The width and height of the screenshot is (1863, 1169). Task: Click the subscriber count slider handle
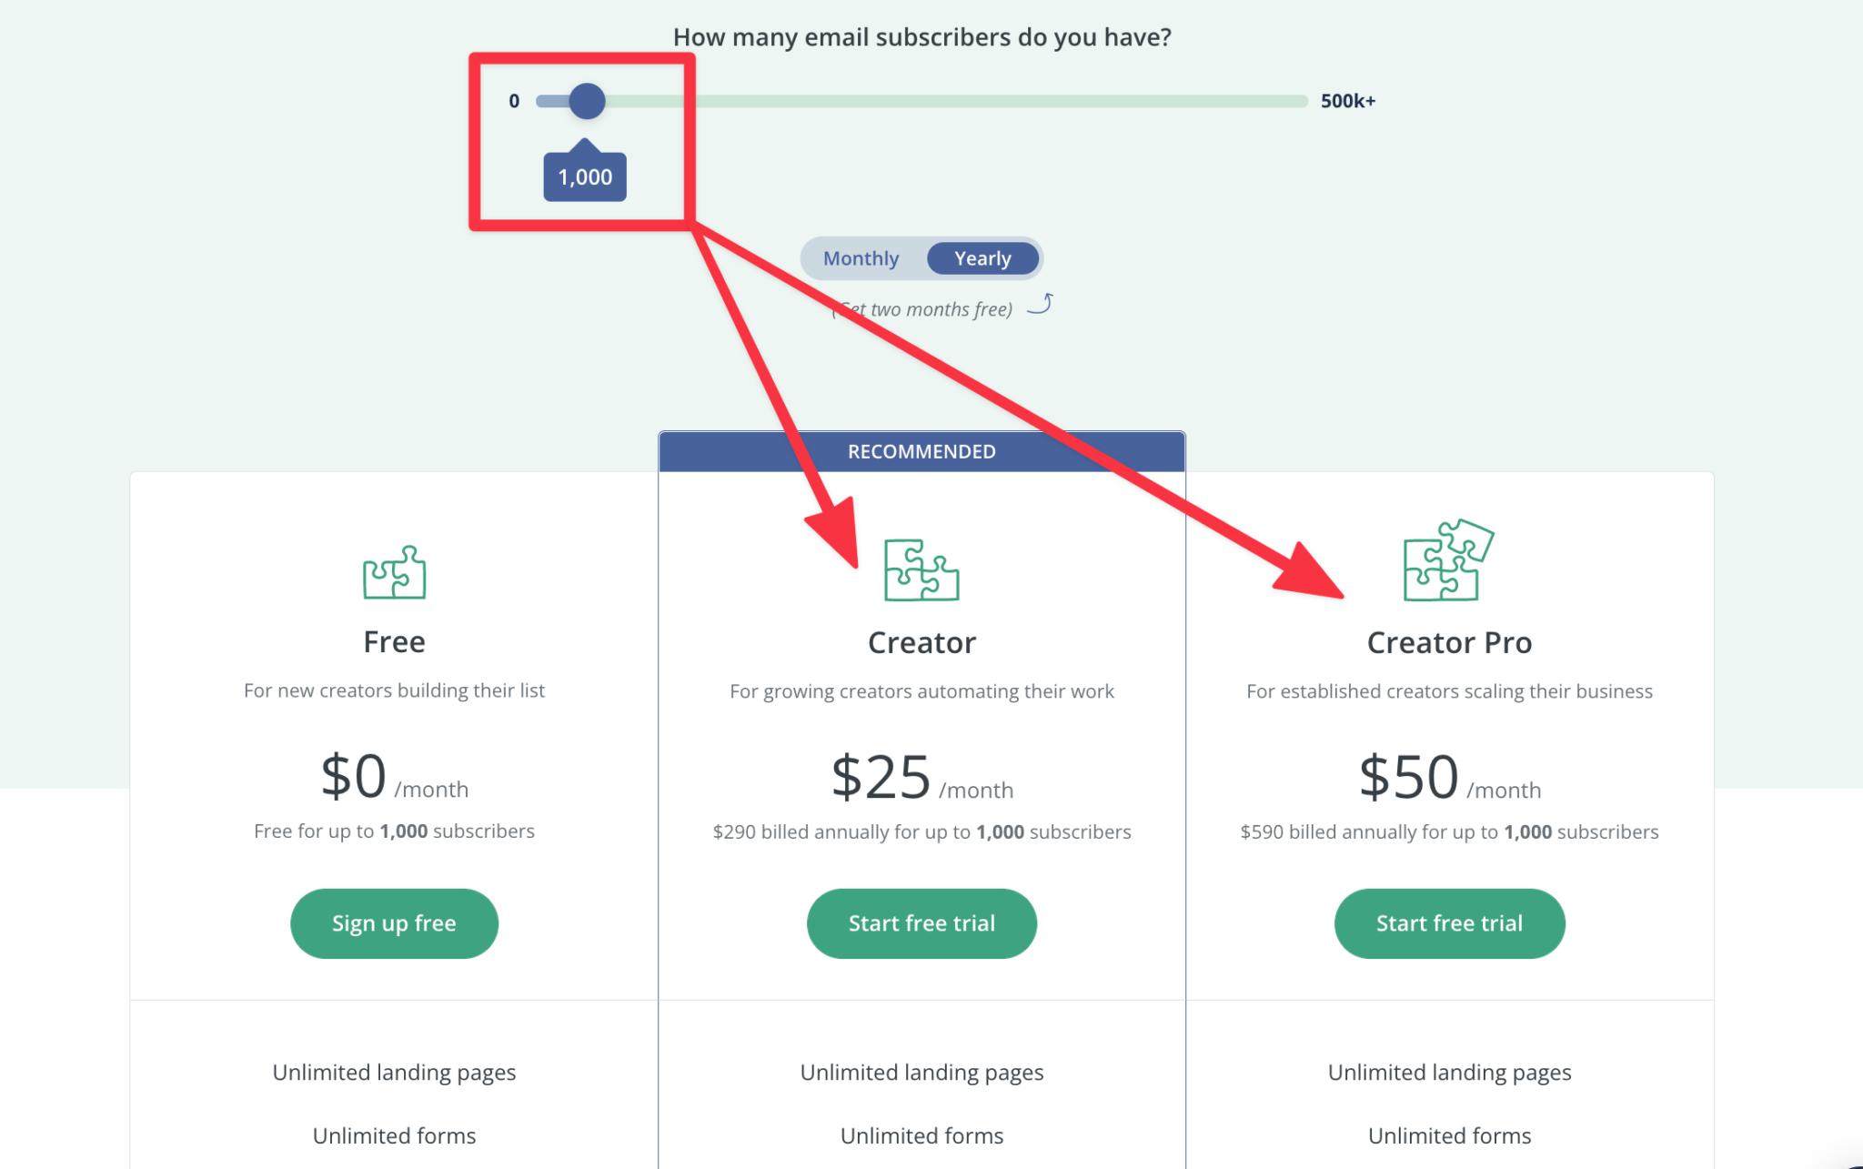[588, 101]
